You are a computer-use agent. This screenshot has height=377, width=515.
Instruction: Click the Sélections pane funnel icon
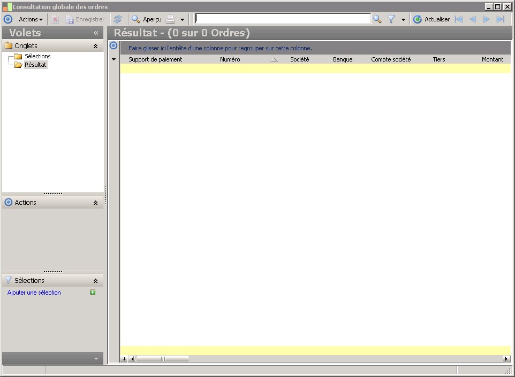tap(9, 280)
